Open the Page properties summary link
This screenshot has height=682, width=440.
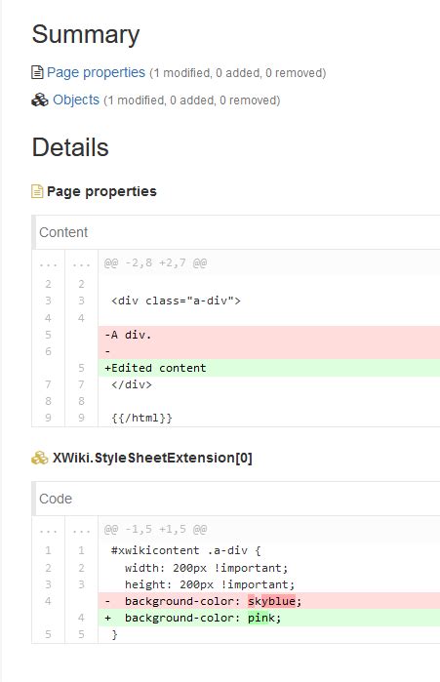click(x=96, y=72)
